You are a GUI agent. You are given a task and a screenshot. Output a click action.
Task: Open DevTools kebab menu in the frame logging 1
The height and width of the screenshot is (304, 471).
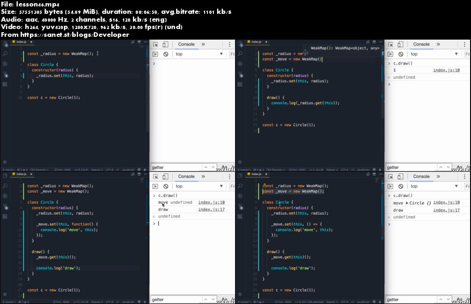tap(465, 44)
